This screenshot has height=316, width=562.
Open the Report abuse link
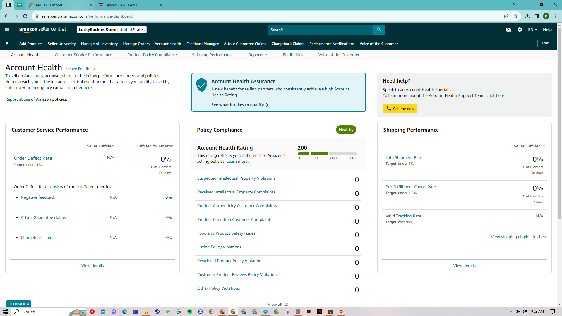(18, 99)
